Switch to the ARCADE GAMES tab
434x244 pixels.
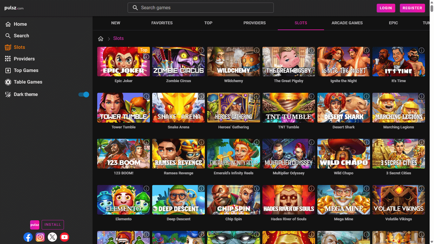pos(347,23)
